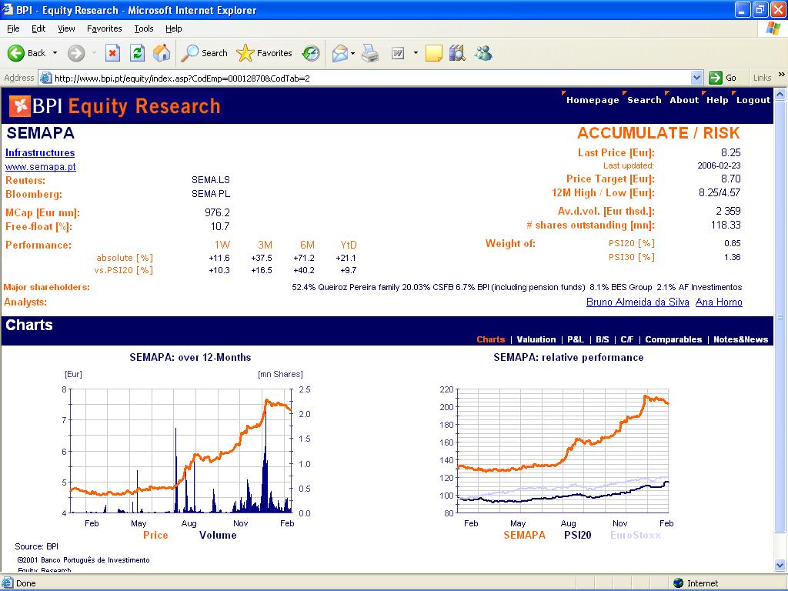Refresh the page with the toolbar icon

pos(137,53)
